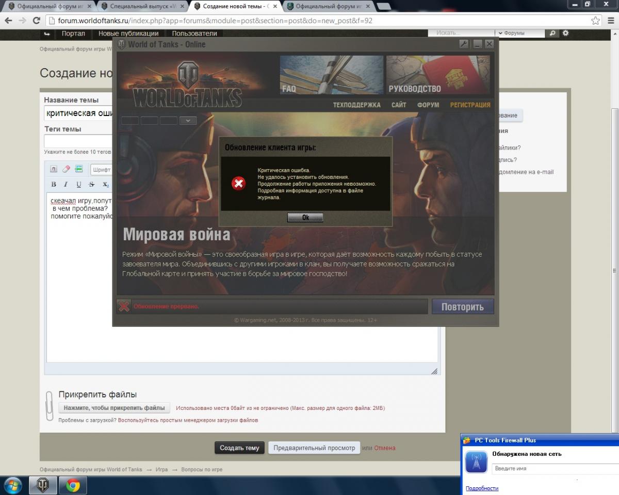Open launcher settings wrench icon
The width and height of the screenshot is (619, 495).
click(464, 44)
